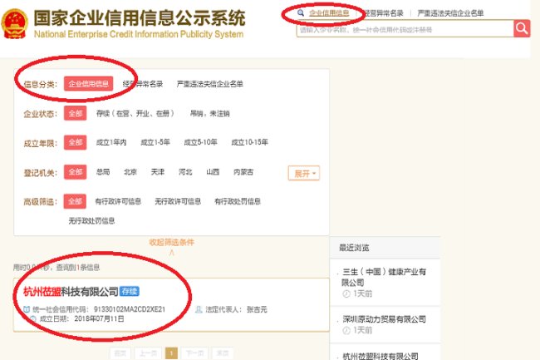Click the 存续 status badge

130,292
